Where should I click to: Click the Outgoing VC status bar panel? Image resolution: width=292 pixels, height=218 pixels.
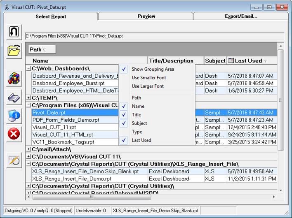[38, 211]
